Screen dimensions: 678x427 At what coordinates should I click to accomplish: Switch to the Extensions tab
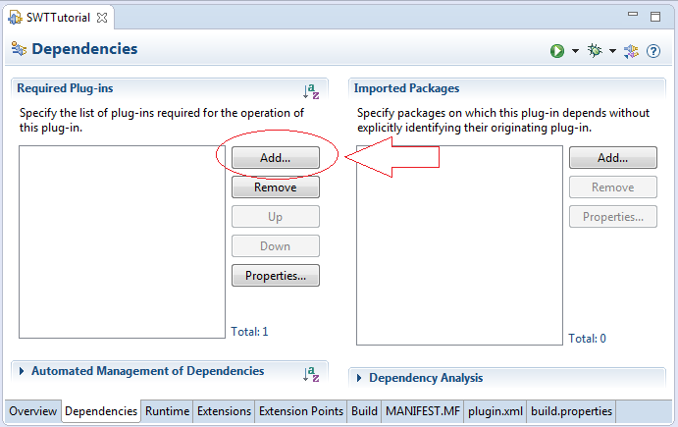pyautogui.click(x=224, y=411)
